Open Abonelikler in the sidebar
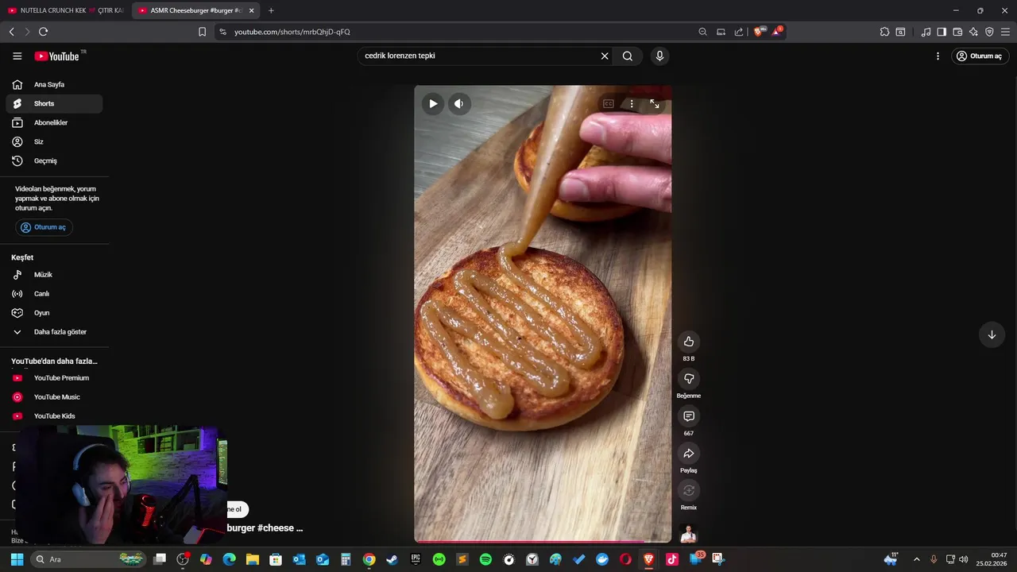 tap(54, 122)
